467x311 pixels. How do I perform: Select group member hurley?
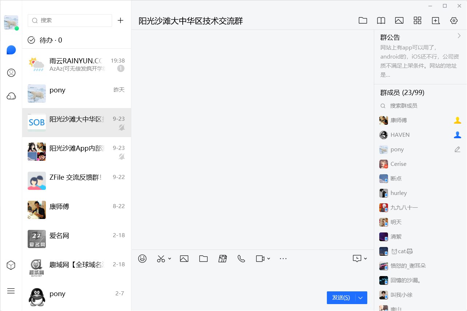(x=420, y=193)
